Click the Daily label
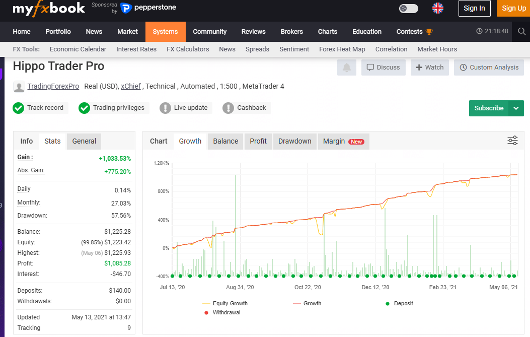Screen dimensions: 530x337 point(24,189)
